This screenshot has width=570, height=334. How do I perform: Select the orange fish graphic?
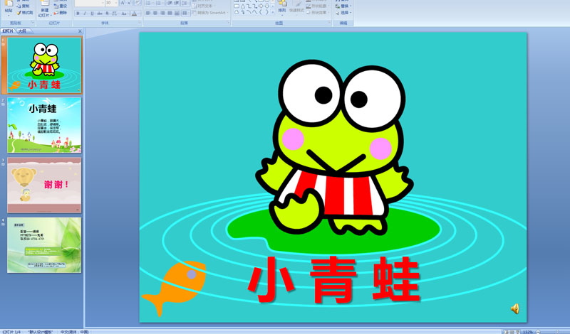[175, 288]
